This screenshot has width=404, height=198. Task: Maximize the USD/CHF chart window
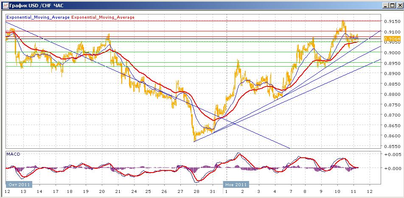(392, 5)
